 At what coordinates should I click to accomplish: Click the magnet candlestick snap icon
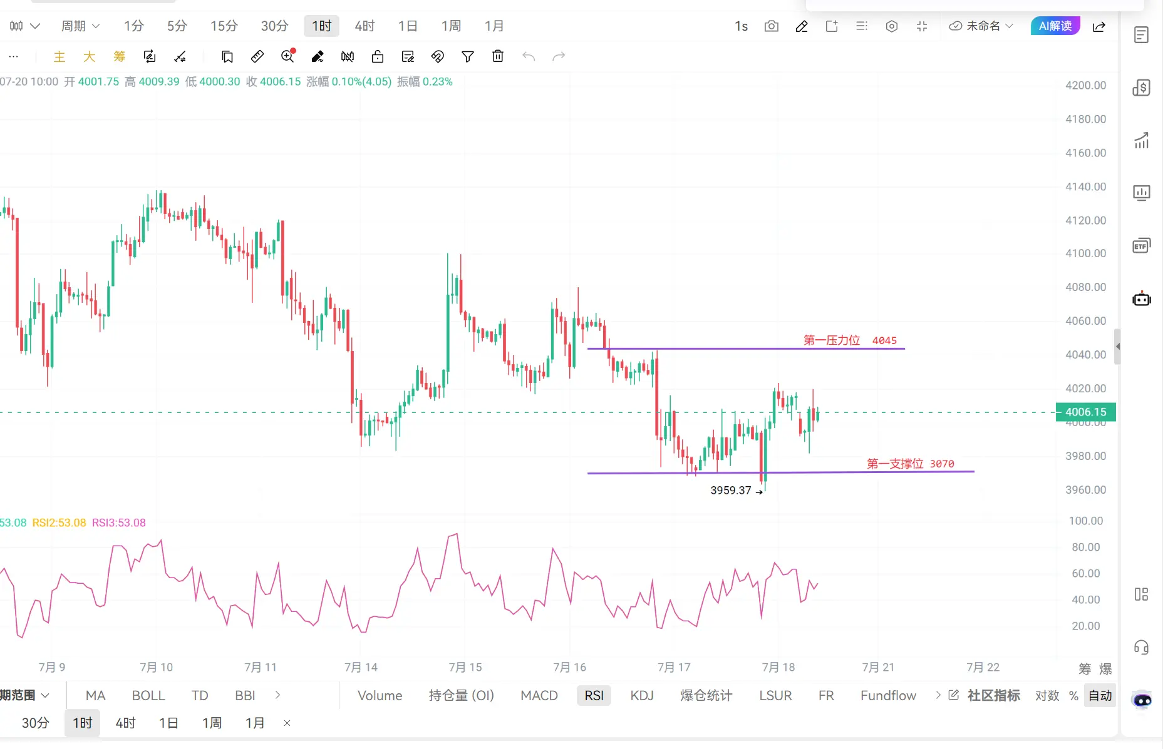(348, 57)
